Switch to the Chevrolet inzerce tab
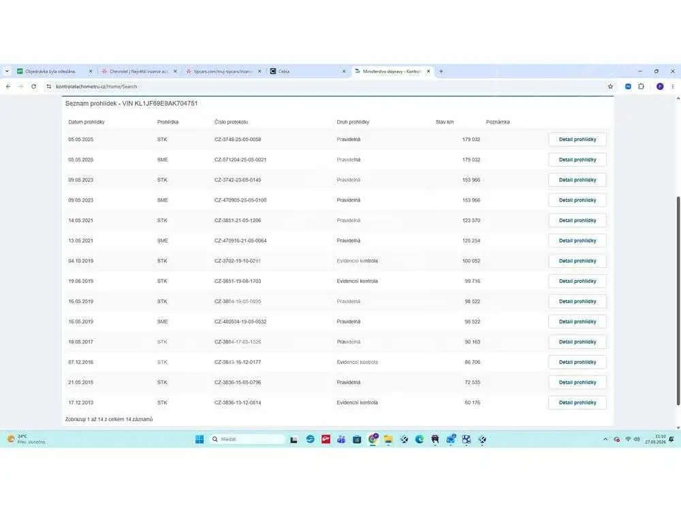The width and height of the screenshot is (681, 511). point(138,72)
